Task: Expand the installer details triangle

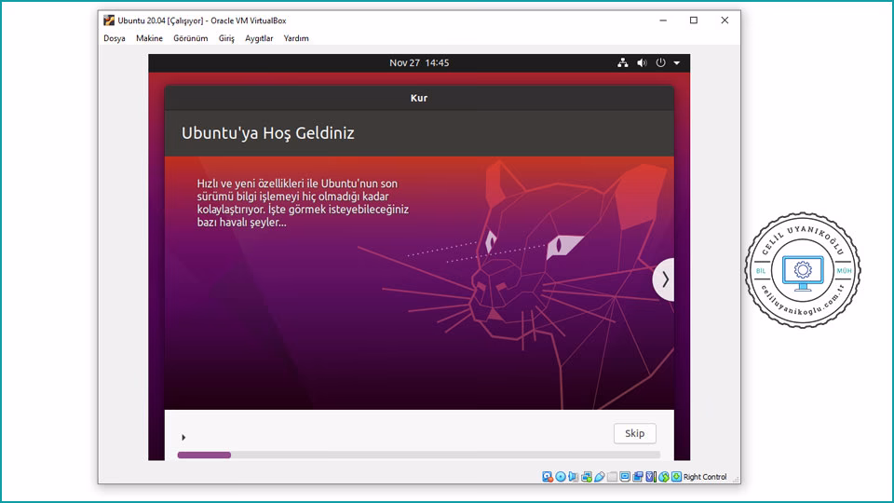Action: pyautogui.click(x=183, y=438)
